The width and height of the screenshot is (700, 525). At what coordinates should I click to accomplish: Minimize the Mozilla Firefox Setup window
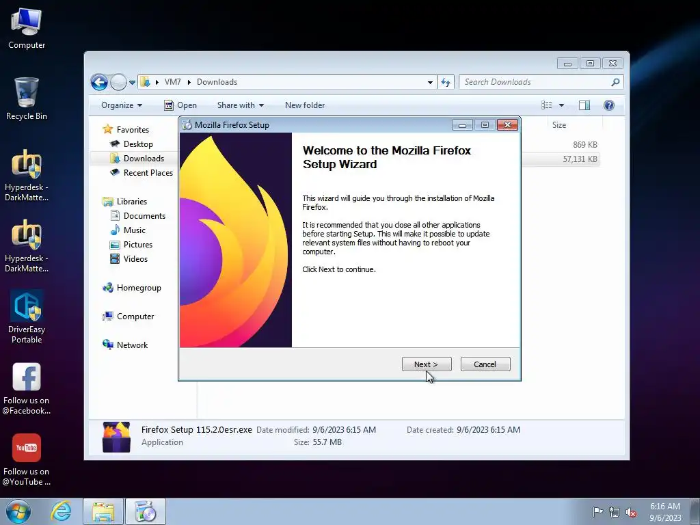point(462,125)
